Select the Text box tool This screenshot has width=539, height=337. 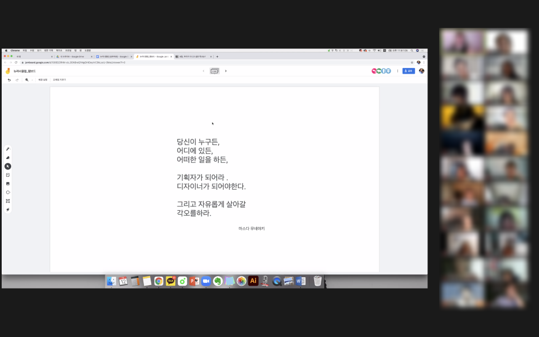click(x=8, y=201)
